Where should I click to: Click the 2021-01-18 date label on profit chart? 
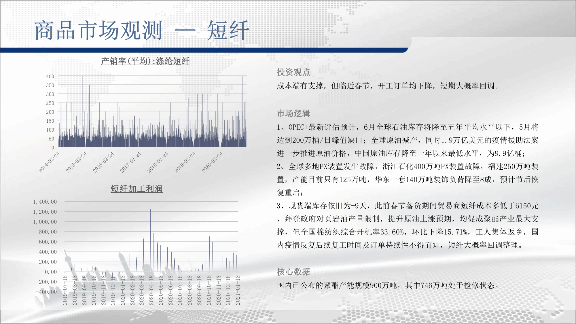coord(238,290)
